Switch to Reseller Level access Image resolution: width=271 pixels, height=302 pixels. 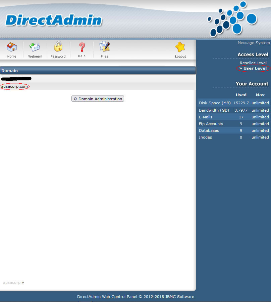pos(253,63)
